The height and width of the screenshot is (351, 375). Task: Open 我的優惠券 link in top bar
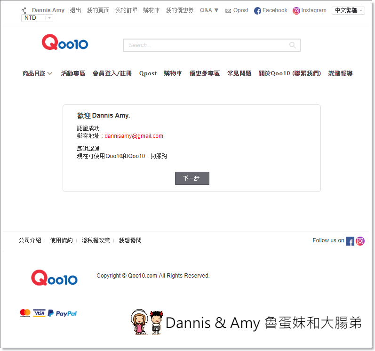[180, 10]
